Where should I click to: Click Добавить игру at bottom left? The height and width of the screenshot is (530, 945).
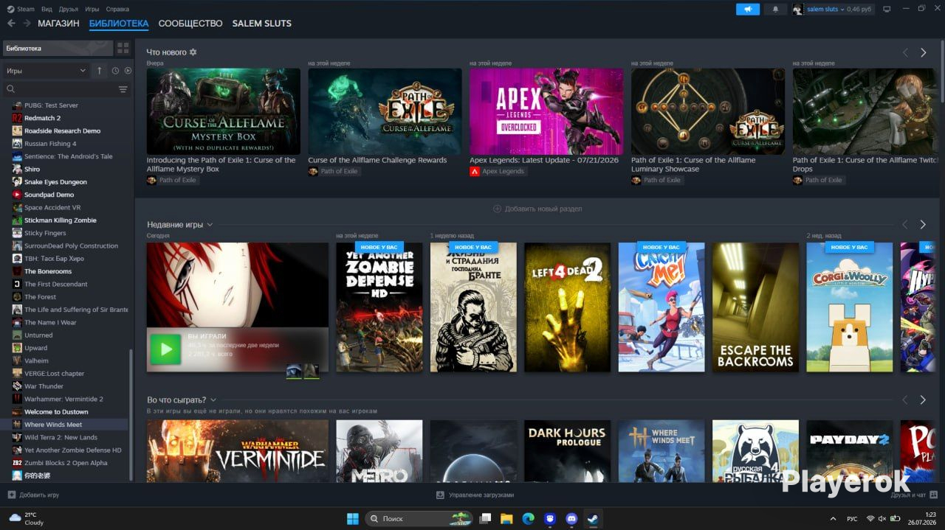tap(33, 495)
